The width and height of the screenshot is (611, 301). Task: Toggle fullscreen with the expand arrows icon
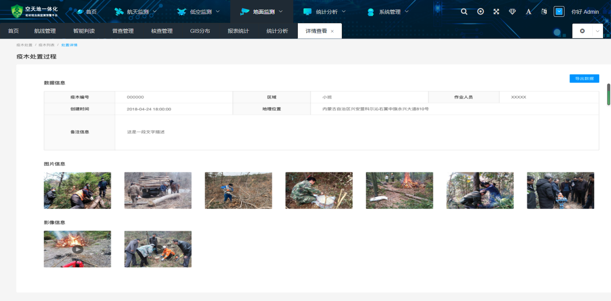496,11
